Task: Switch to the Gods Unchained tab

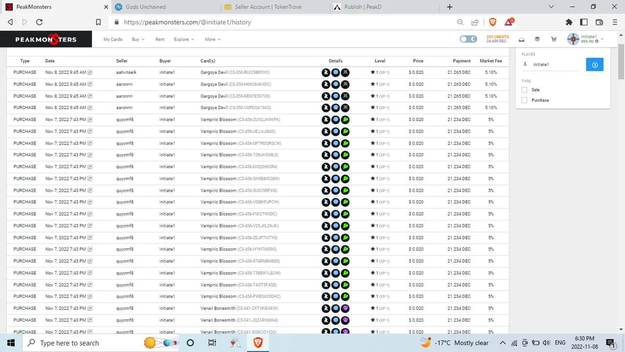Action: [165, 7]
